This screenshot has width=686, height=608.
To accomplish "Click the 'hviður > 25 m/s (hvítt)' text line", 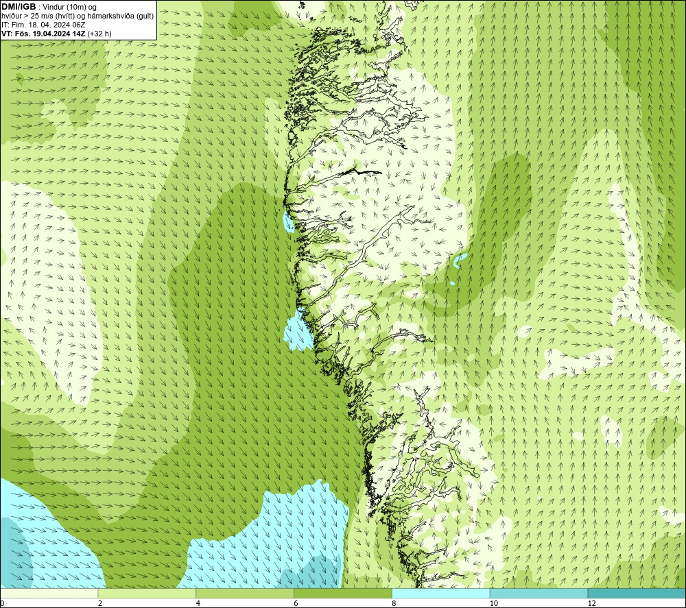I will point(78,16).
